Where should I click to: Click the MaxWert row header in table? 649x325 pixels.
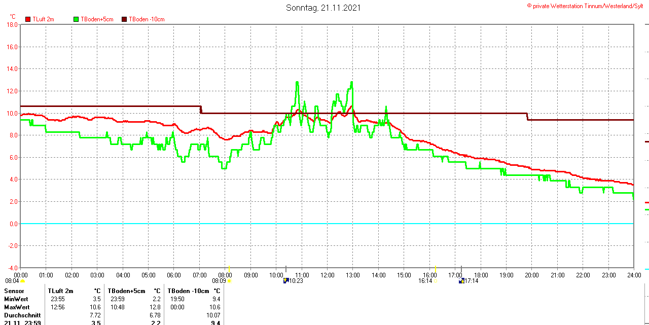(x=17, y=307)
